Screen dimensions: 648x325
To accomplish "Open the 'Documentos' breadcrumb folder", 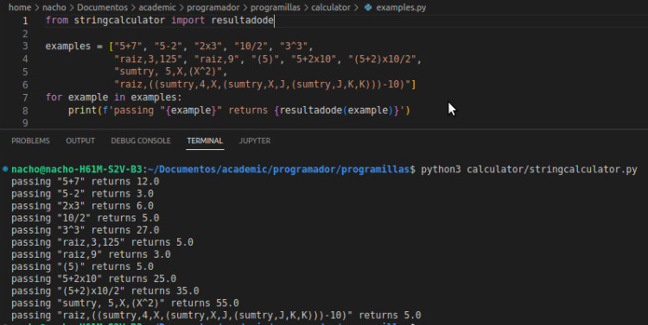I will [x=103, y=7].
